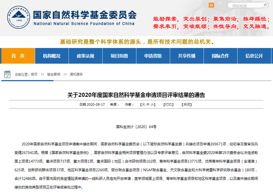Image resolution: width=273 pixels, height=192 pixels.
Task: Click document number 国科金发计〔2020〕64号
Action: pos(136,127)
